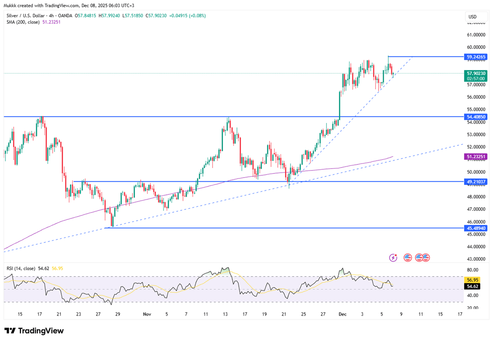This screenshot has width=493, height=342.
Task: Click the yellow RSI 56.95 axis label
Action: pyautogui.click(x=473, y=280)
